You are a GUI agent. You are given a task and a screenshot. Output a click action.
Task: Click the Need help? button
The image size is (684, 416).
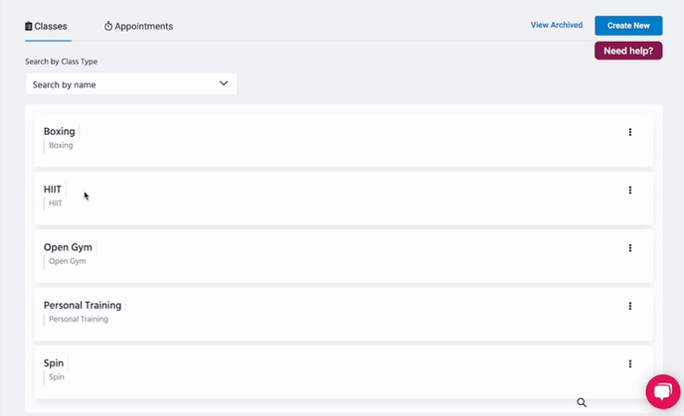(628, 51)
